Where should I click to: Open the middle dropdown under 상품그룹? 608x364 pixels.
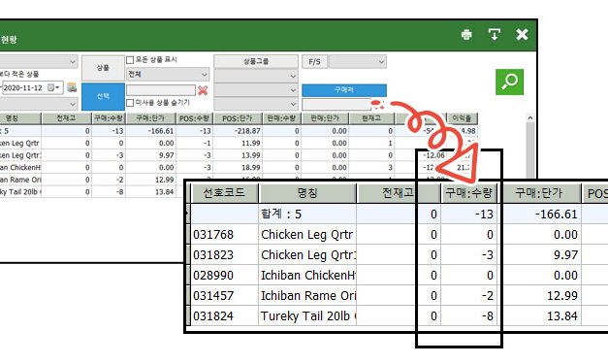[x=256, y=90]
